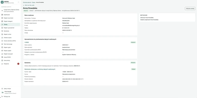Open Audyt RODO in the sidebar
197x98 pixels.
(x=10, y=57)
